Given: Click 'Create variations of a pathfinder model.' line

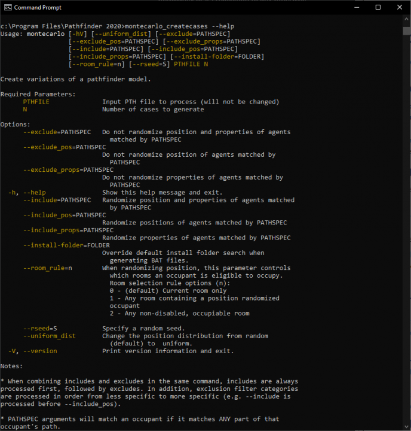Looking at the screenshot, I should coord(75,79).
